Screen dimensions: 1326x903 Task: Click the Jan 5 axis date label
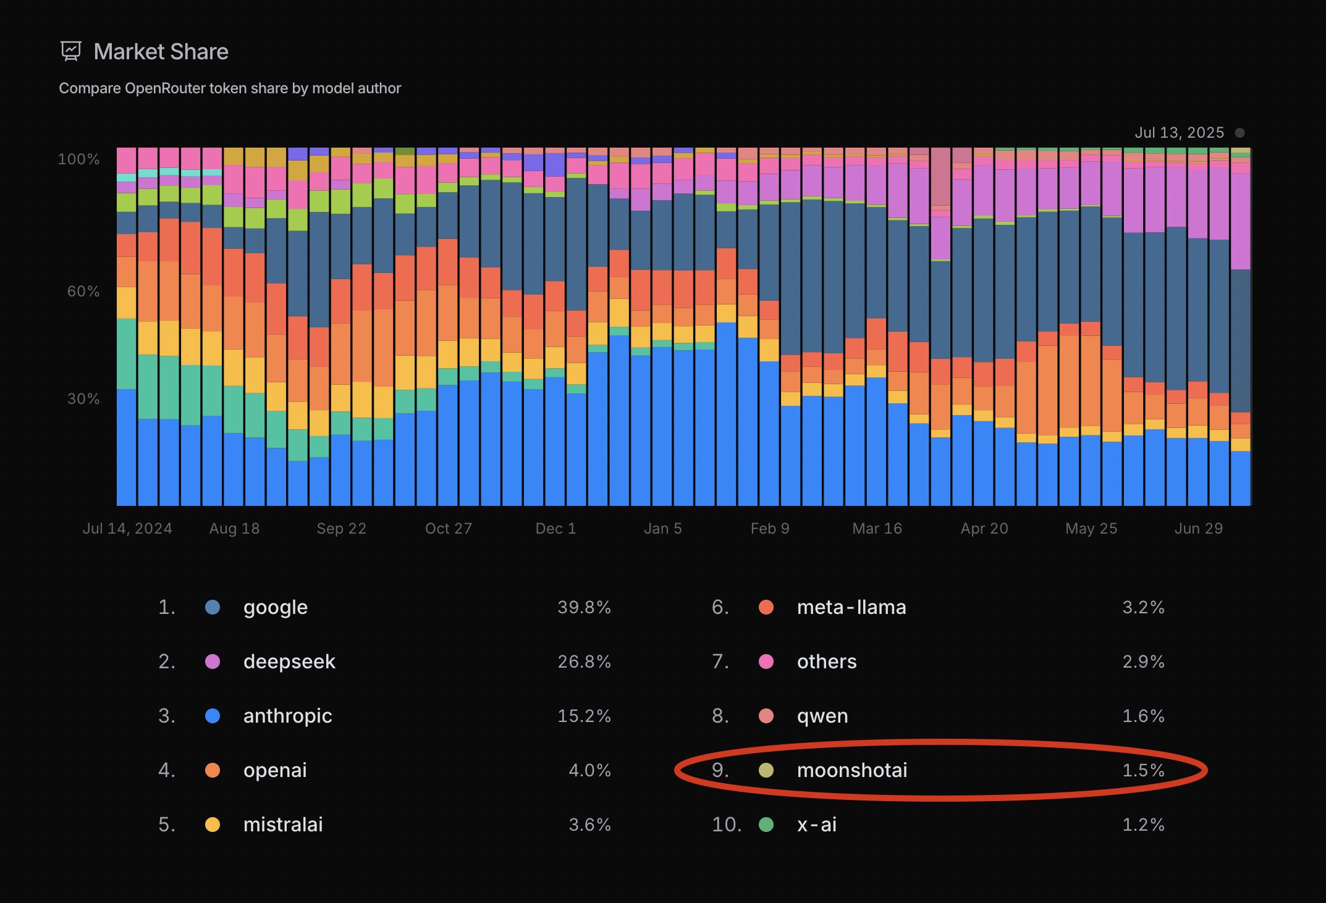tap(662, 529)
